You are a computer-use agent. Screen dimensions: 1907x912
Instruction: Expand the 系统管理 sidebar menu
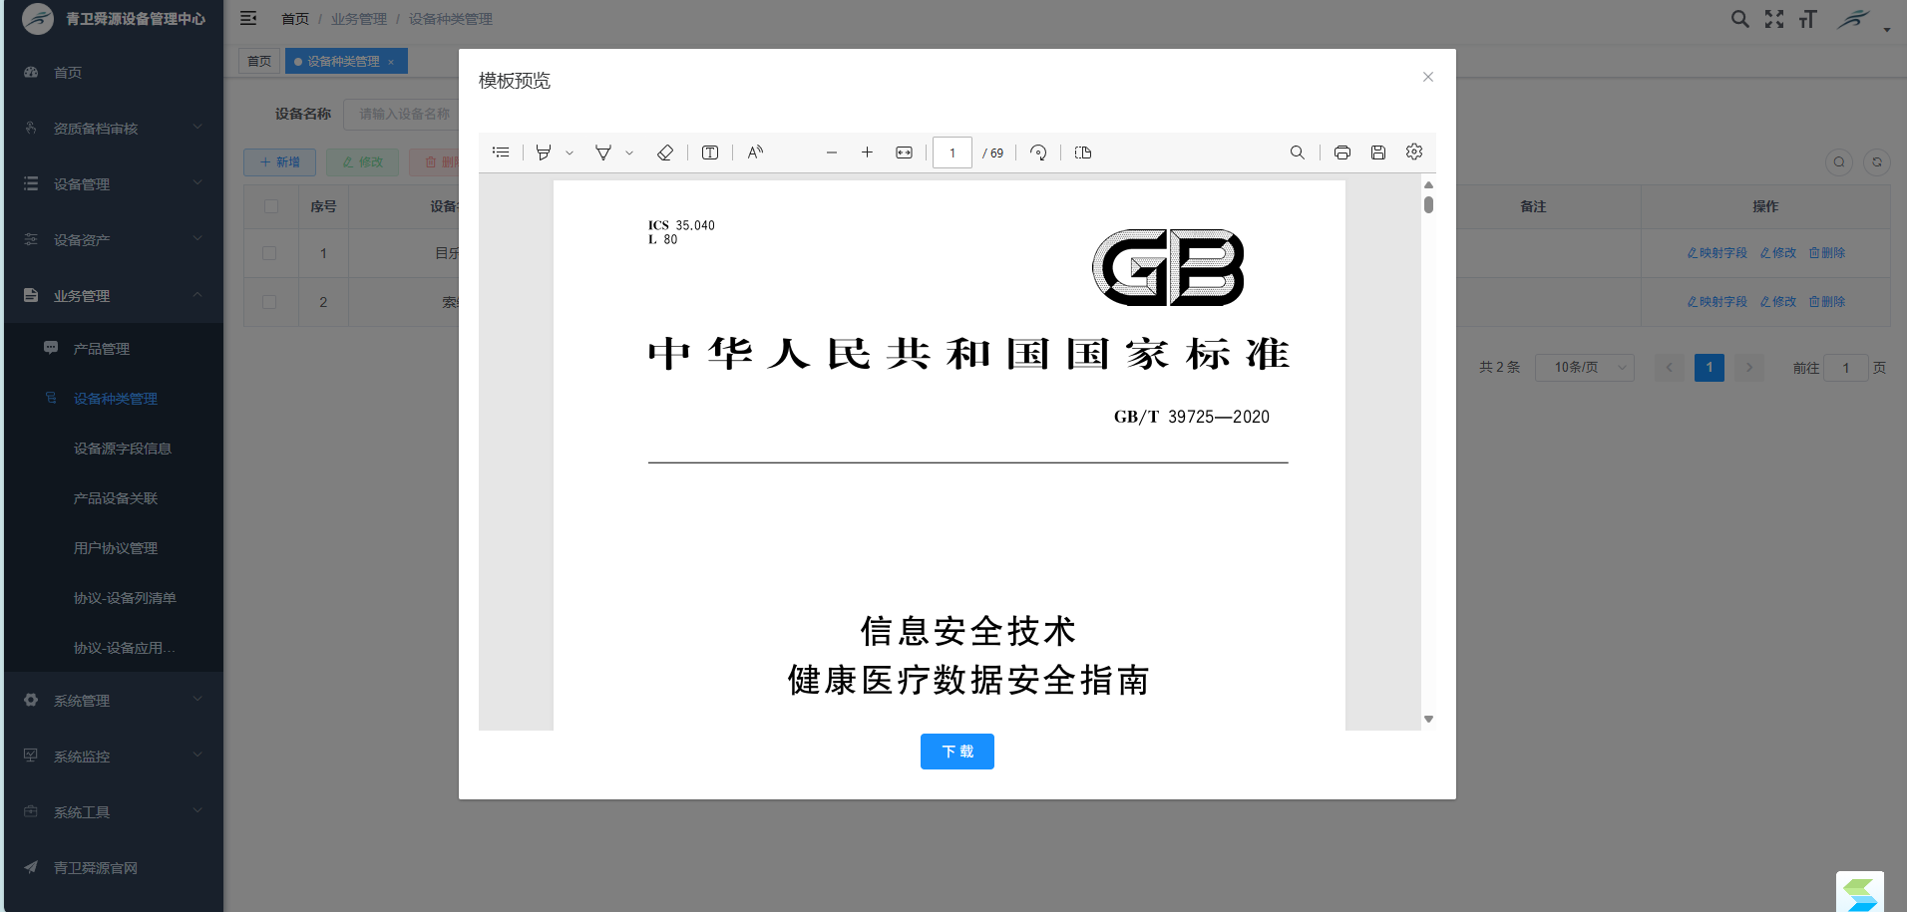112,701
